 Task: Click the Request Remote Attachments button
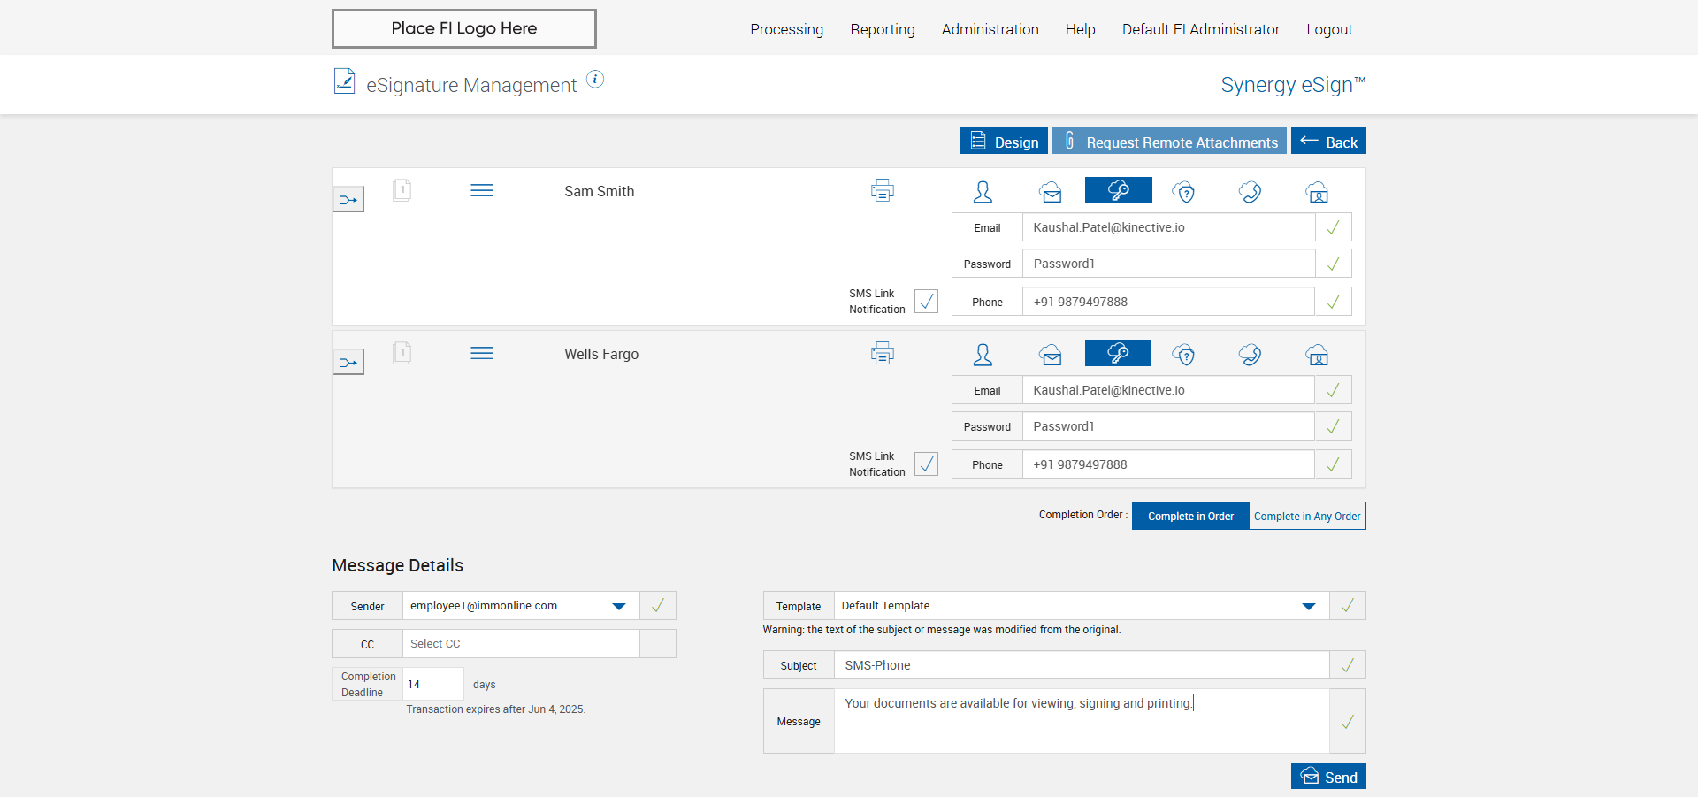(1169, 142)
